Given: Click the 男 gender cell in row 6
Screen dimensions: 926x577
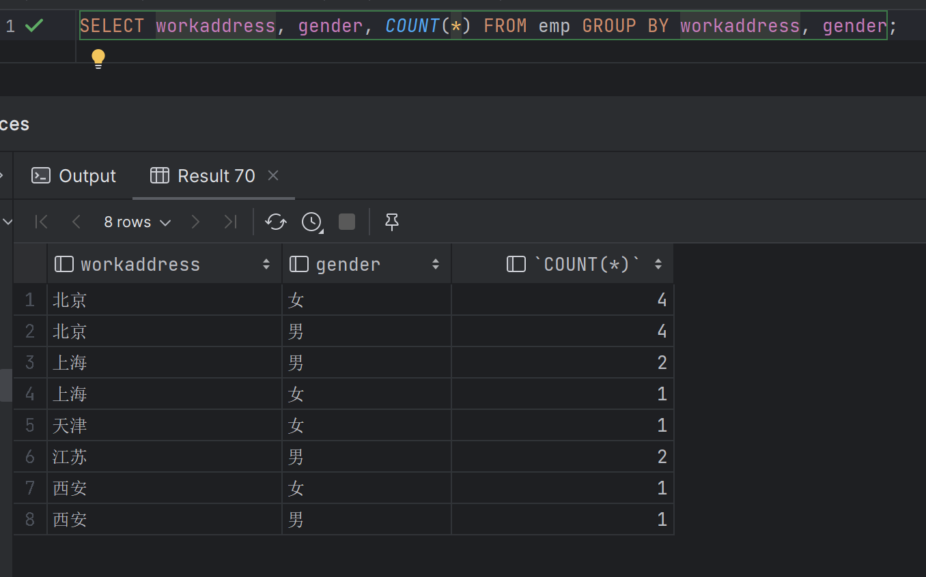Looking at the screenshot, I should (367, 457).
